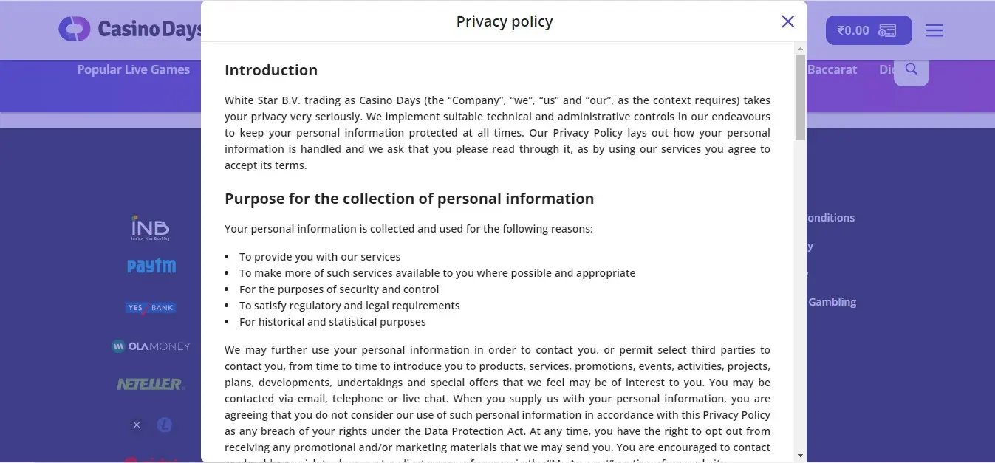Image resolution: width=995 pixels, height=463 pixels.
Task: Click the Yes Bank logo
Action: [x=151, y=308]
